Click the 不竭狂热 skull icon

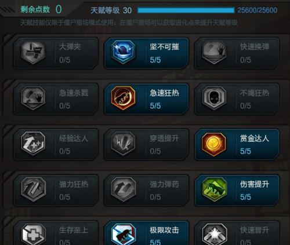tap(214, 98)
